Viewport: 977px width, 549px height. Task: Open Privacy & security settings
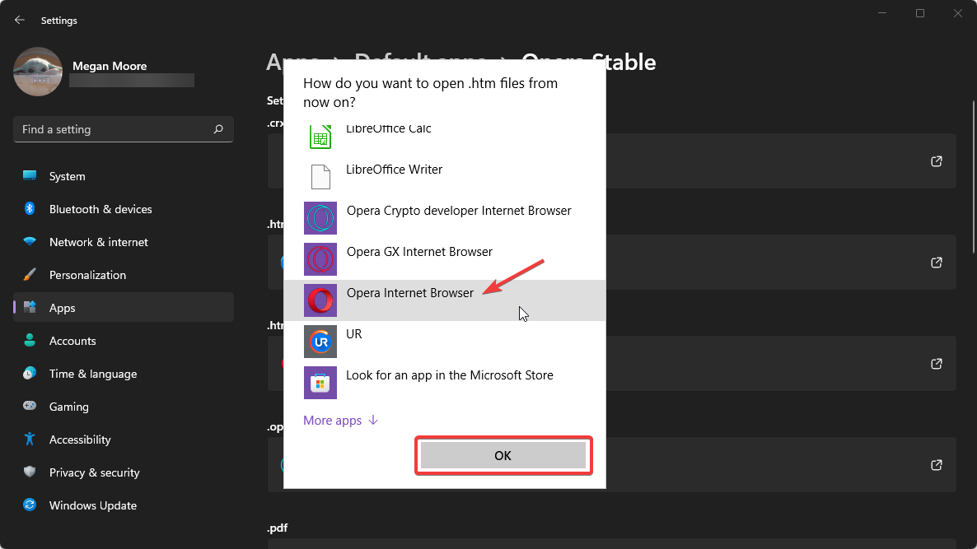click(x=124, y=473)
